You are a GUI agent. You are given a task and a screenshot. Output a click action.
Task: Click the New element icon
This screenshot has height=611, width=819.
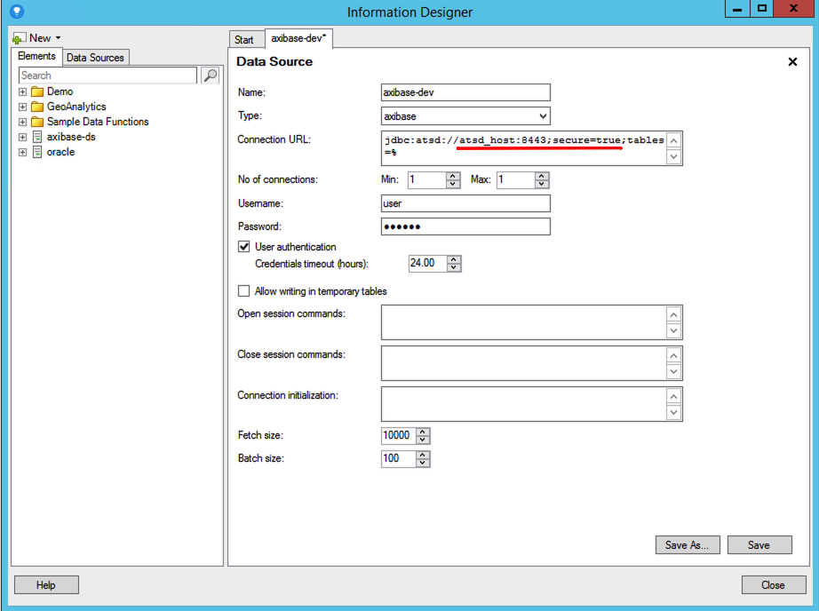tap(19, 38)
